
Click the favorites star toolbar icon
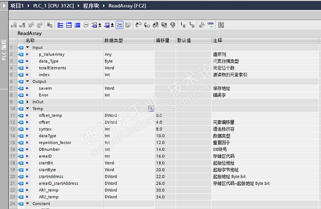point(128,25)
